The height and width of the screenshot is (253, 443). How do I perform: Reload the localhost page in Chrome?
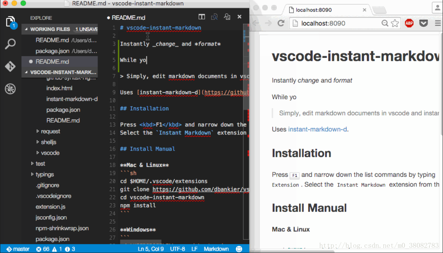tap(280, 23)
